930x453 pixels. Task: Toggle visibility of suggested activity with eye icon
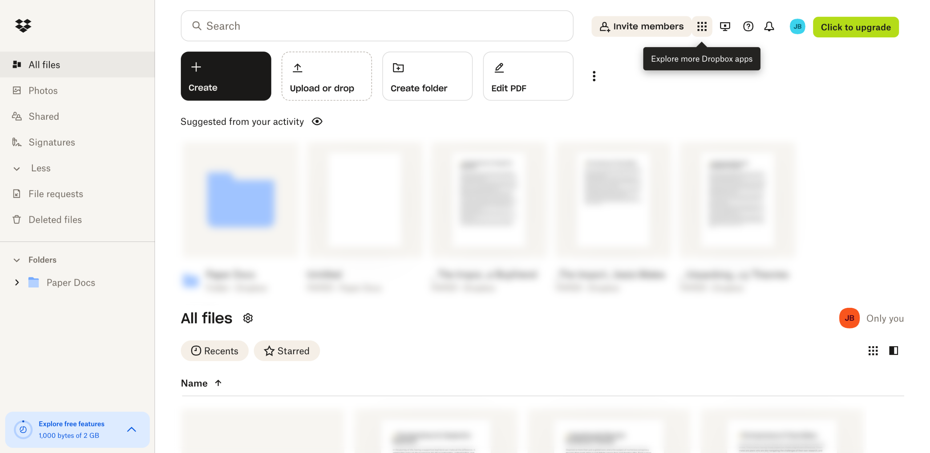coord(317,122)
